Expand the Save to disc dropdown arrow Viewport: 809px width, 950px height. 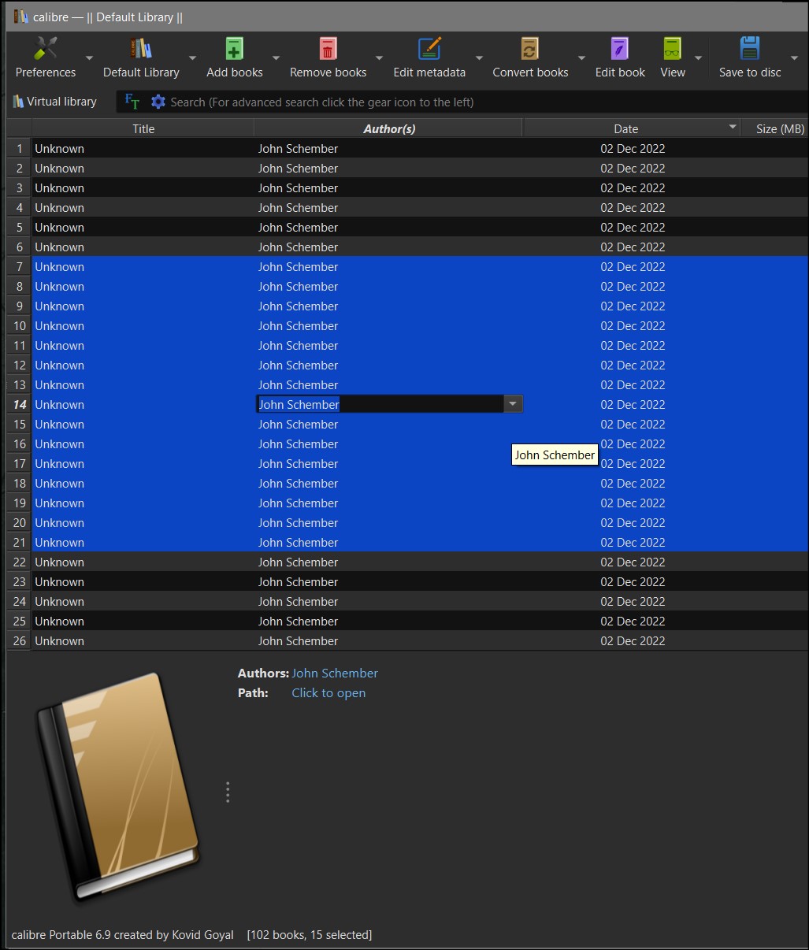[x=794, y=58]
